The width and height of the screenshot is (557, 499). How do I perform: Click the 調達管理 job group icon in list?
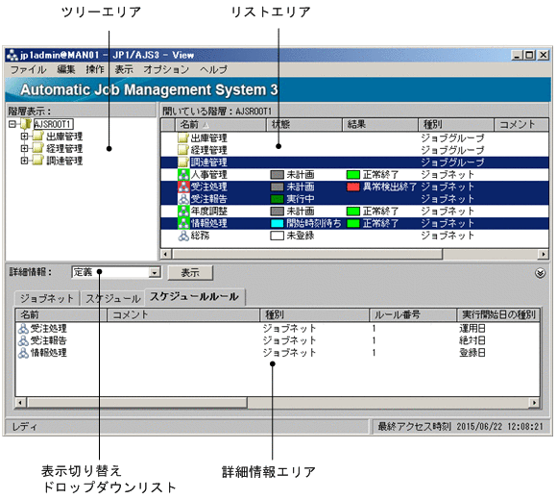183,162
